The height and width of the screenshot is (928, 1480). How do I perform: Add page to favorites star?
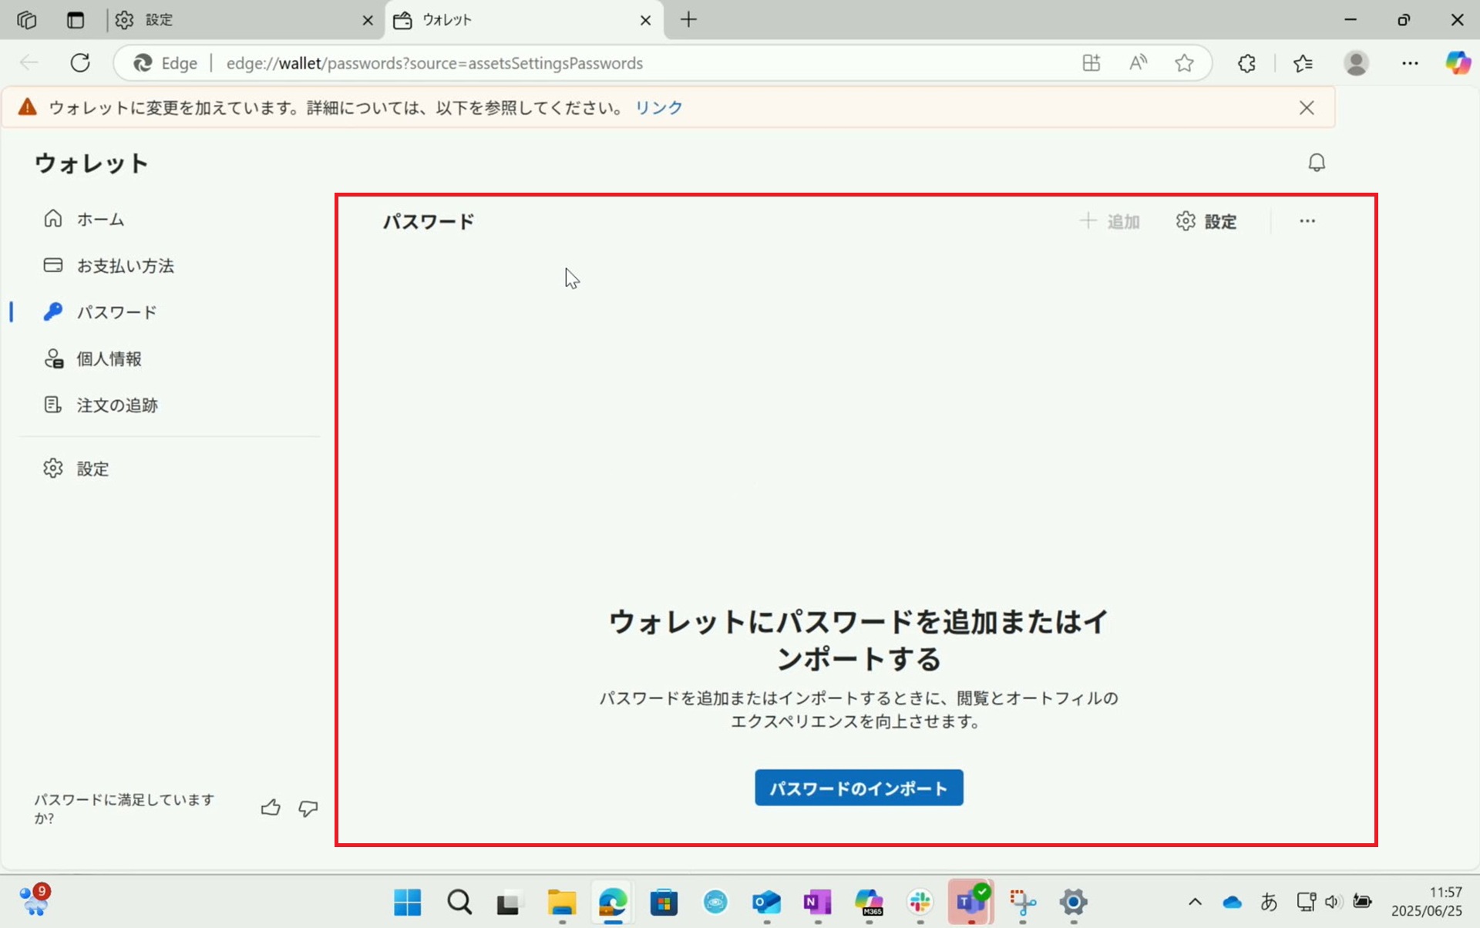coord(1185,63)
